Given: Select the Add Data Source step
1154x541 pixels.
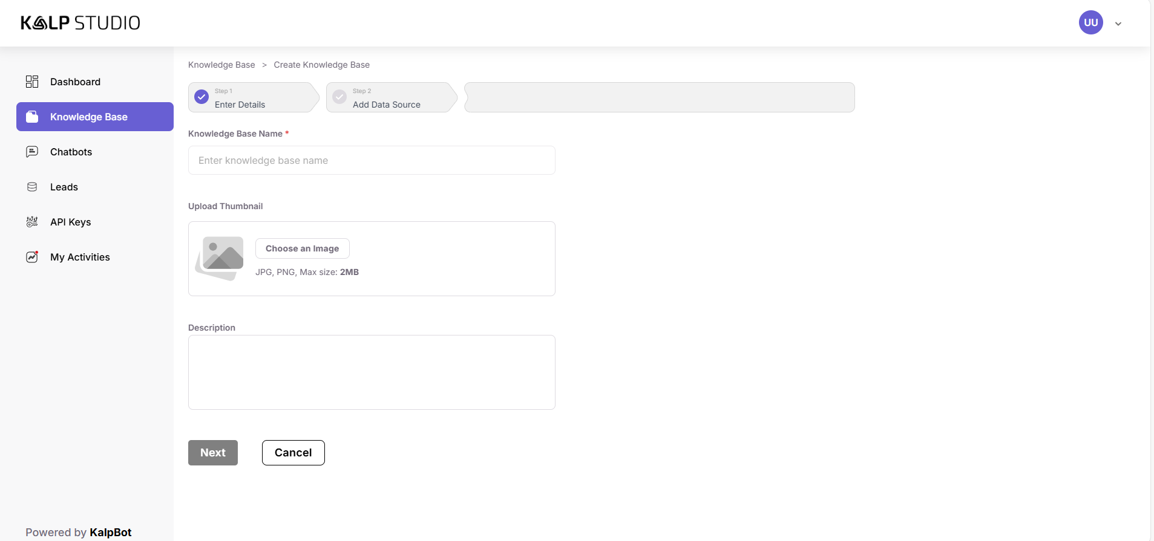Looking at the screenshot, I should [386, 104].
